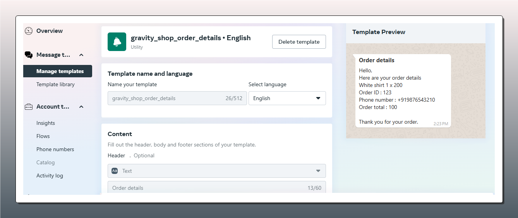Image resolution: width=518 pixels, height=218 pixels.
Task: Click the Message templates chat bubbles icon
Action: coord(29,55)
